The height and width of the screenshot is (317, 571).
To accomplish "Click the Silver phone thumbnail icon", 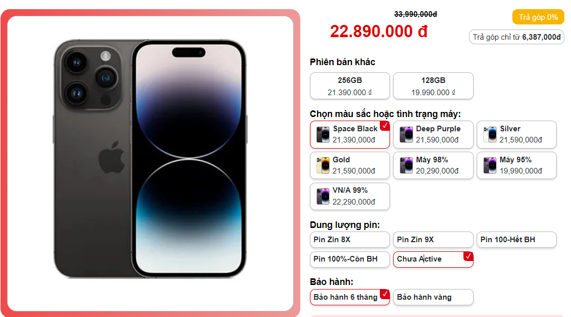I will 490,134.
